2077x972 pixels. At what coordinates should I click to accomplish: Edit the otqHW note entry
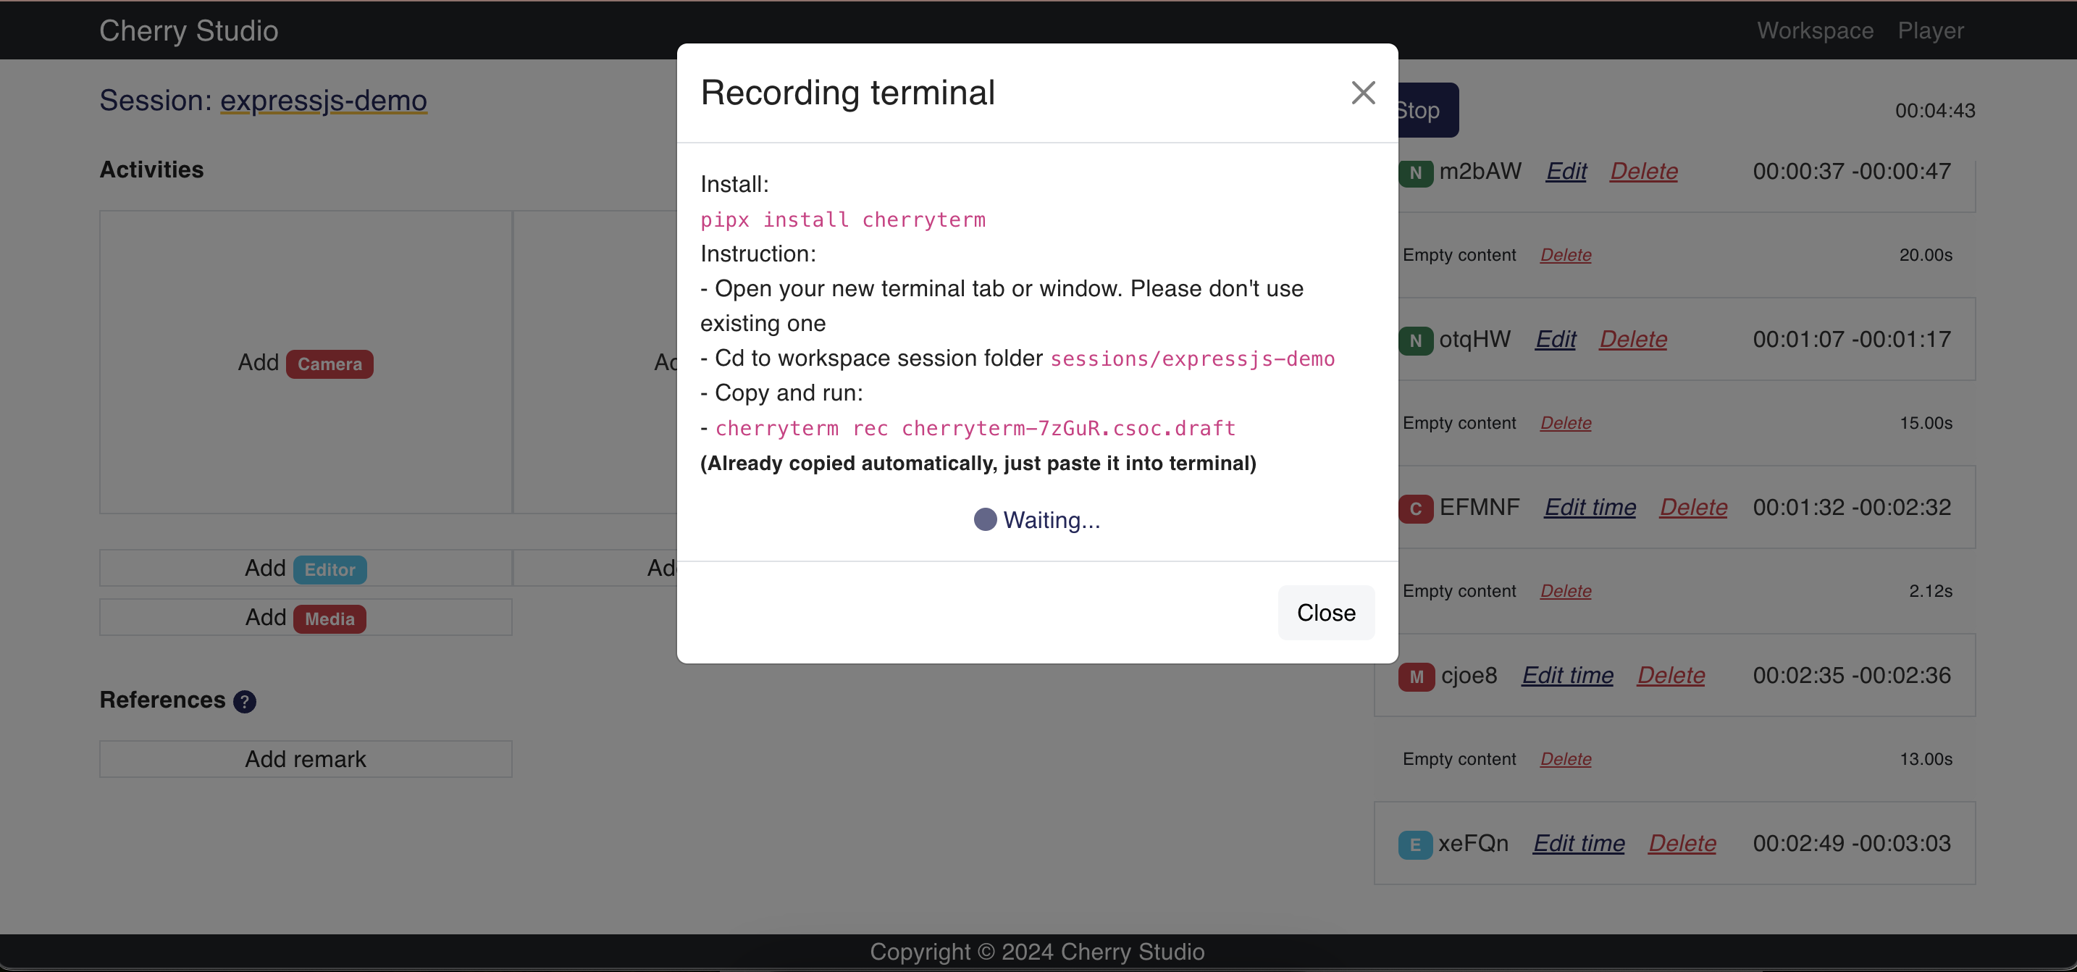pyautogui.click(x=1556, y=339)
